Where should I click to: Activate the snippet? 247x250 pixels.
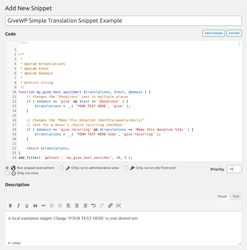[234, 33]
